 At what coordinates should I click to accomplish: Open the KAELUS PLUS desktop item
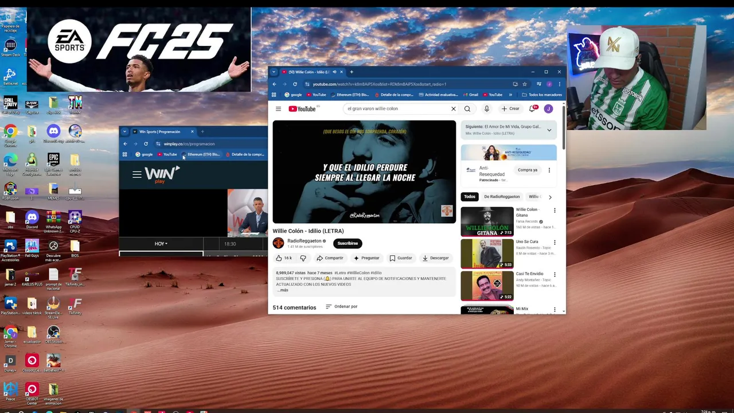click(32, 277)
